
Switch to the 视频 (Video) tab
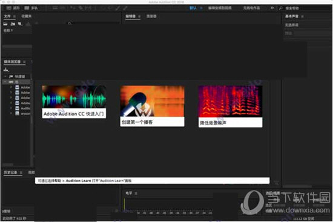click(31, 172)
